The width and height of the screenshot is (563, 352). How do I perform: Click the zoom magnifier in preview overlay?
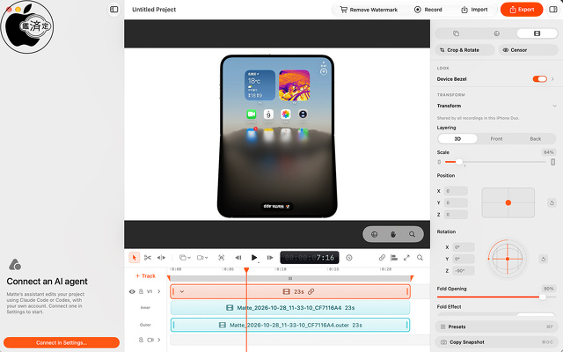point(412,234)
